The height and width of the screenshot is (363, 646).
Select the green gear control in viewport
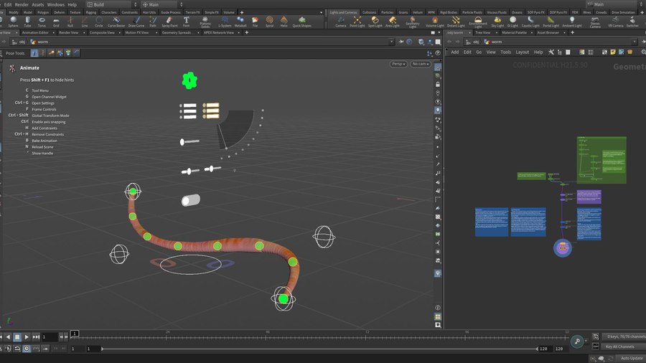click(x=189, y=81)
